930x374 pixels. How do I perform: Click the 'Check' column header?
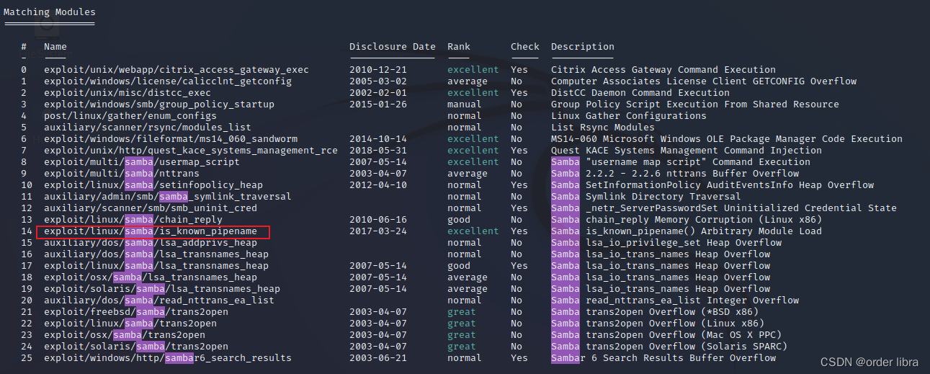point(525,47)
